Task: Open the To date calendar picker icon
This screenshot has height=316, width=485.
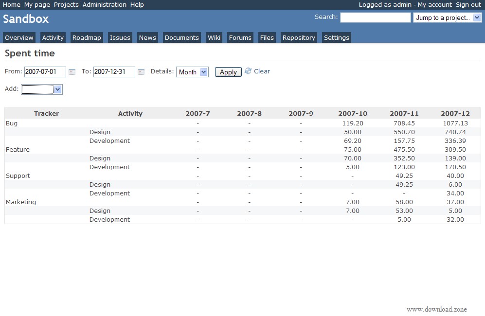Action: [141, 72]
